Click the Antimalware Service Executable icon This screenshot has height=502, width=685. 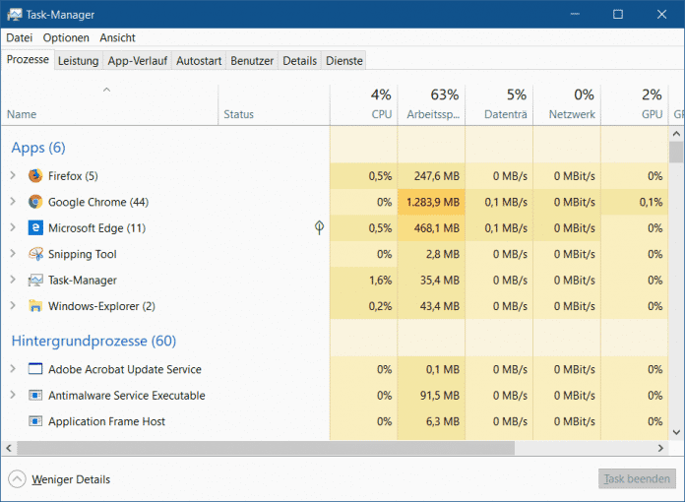point(35,396)
